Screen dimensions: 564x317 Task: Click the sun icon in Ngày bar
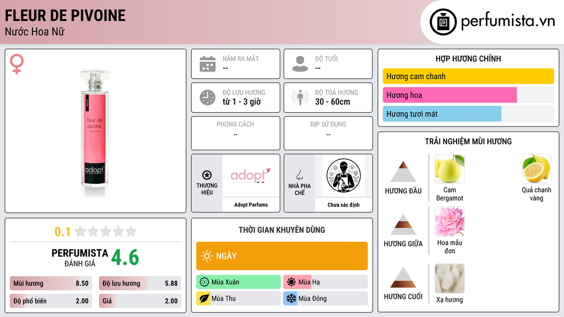(x=207, y=256)
